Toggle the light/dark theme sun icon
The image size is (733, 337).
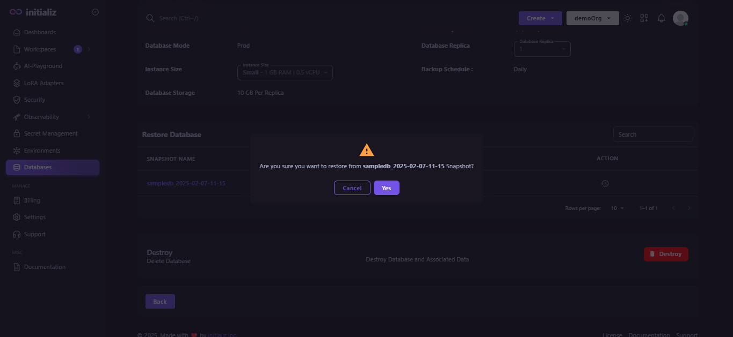tap(628, 18)
